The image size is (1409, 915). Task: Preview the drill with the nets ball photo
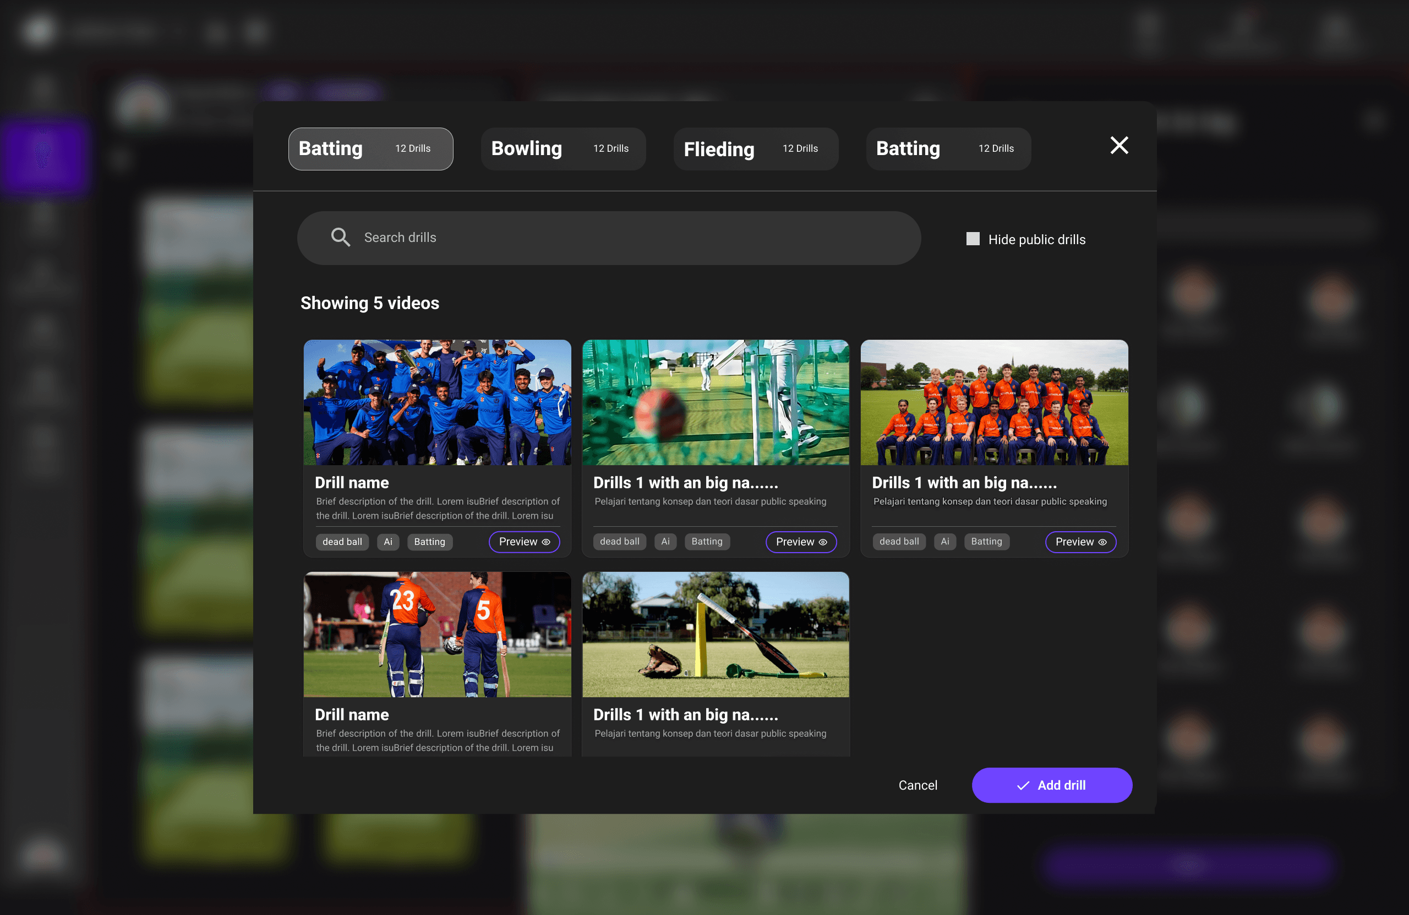point(801,542)
